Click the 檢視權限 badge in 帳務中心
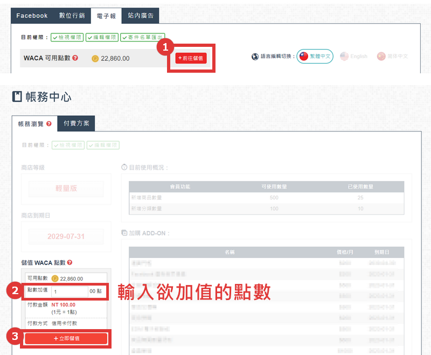Image resolution: width=431 pixels, height=355 pixels. [x=68, y=145]
